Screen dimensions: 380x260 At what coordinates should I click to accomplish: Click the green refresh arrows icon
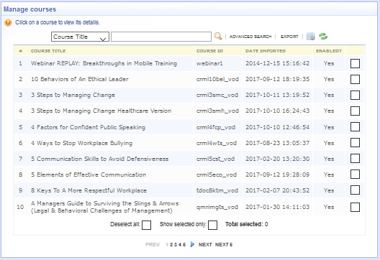click(323, 37)
